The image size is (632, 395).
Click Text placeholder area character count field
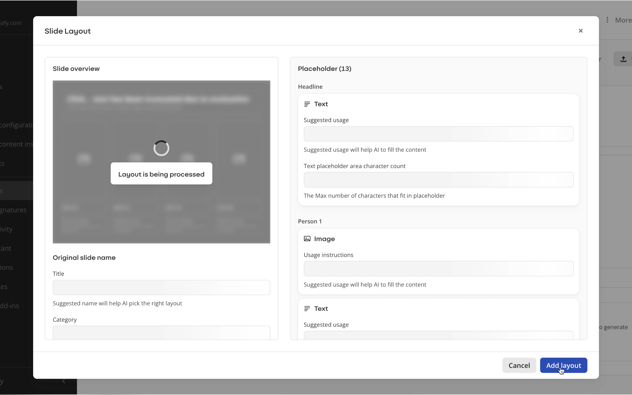click(438, 180)
